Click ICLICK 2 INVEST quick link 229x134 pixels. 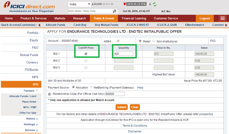coord(138,25)
